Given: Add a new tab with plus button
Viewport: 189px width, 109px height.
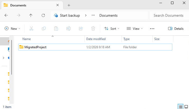Looking at the screenshot, I should coord(69,5).
